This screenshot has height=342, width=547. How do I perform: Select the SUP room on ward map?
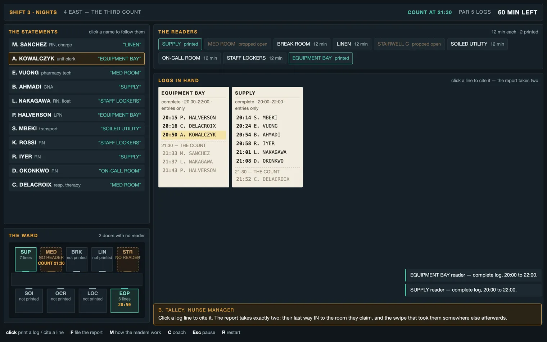[26, 259]
